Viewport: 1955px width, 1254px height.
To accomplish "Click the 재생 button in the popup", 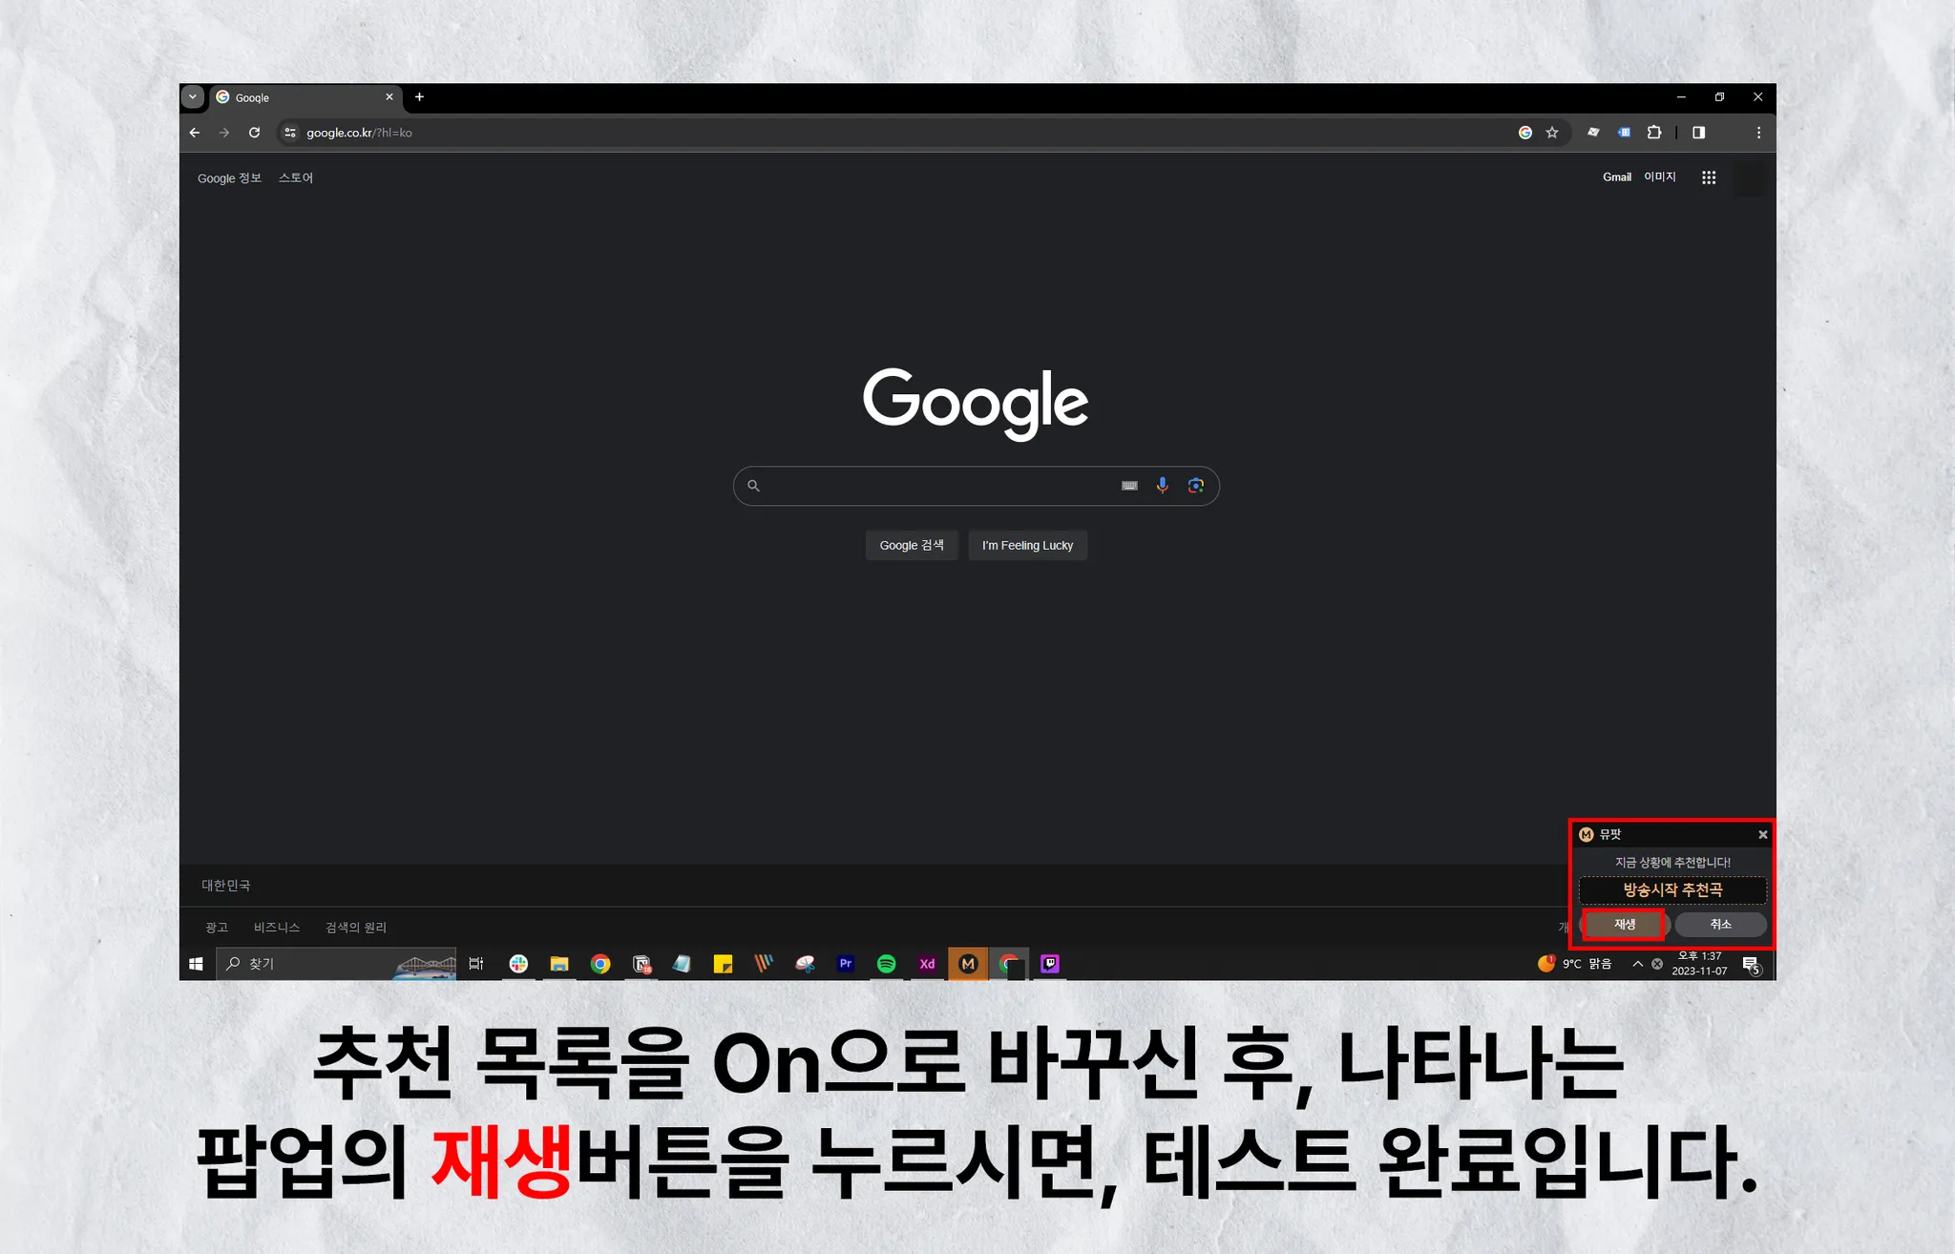I will 1624,924.
